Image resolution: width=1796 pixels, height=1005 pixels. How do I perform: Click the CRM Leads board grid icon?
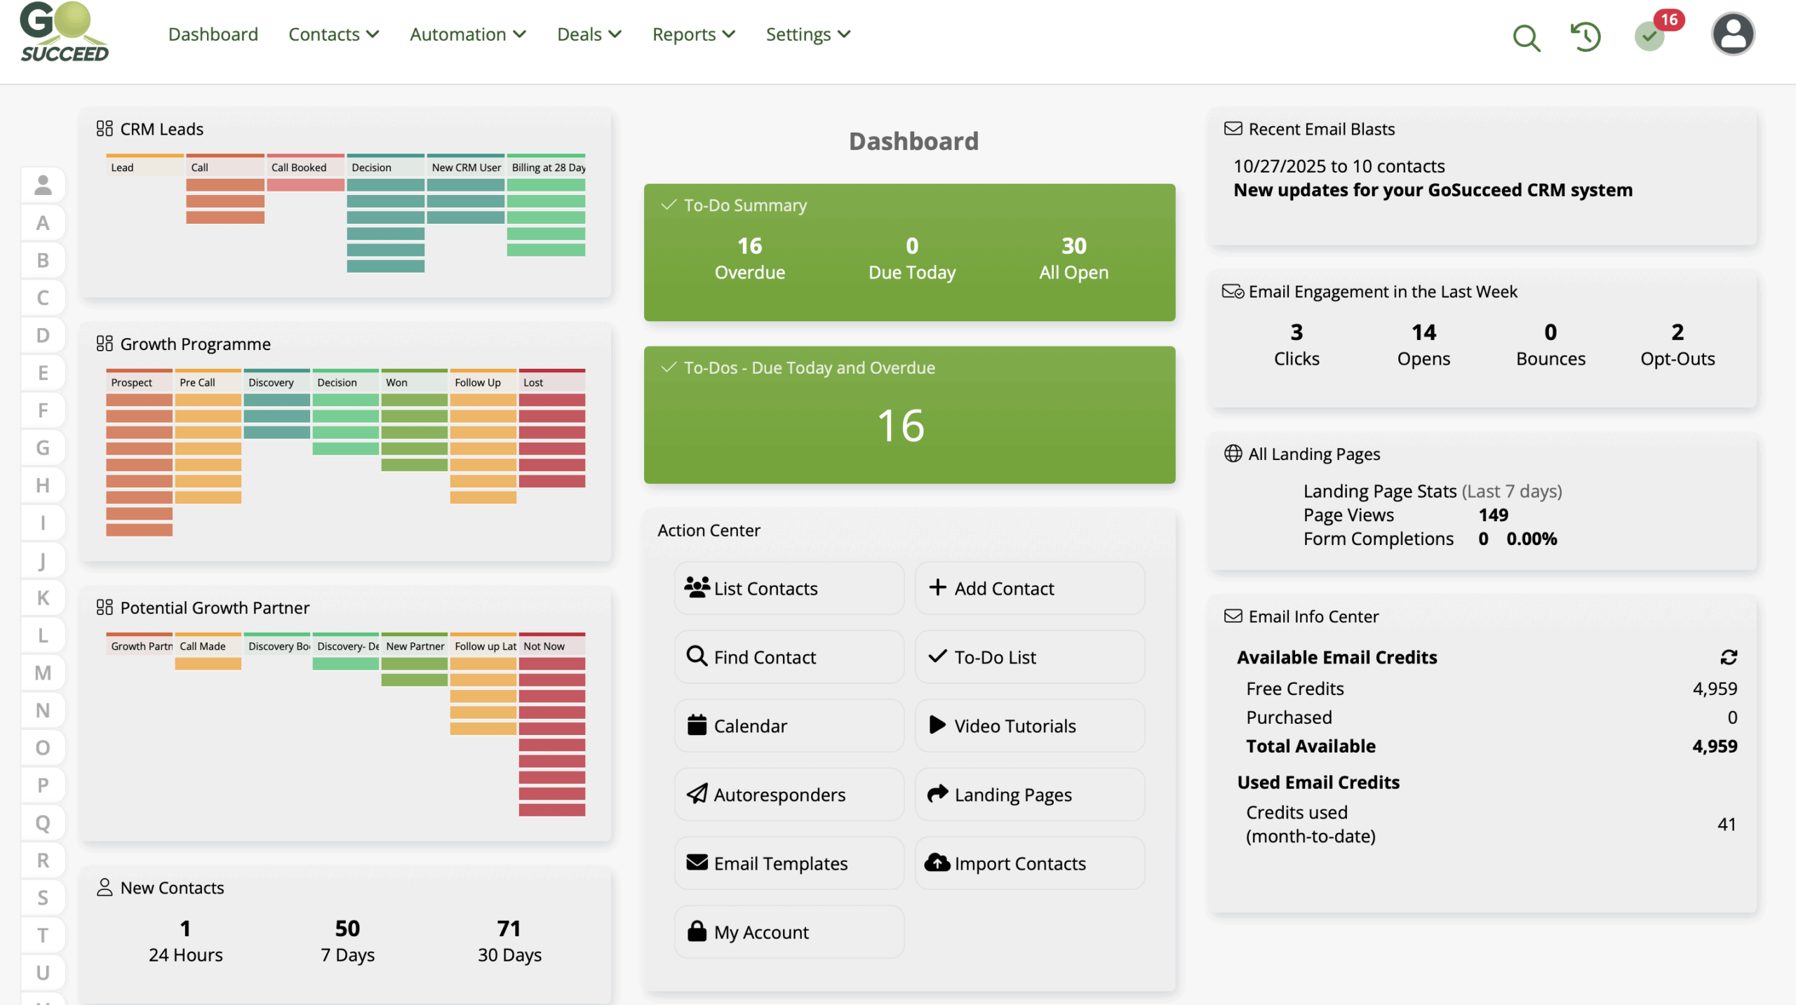(105, 128)
